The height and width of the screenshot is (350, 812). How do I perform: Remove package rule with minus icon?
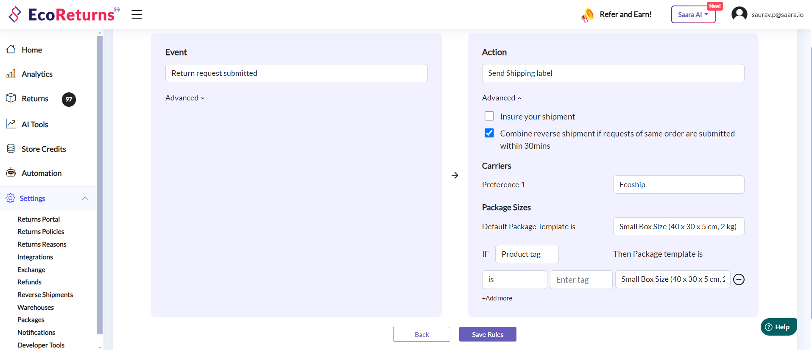[x=739, y=280]
